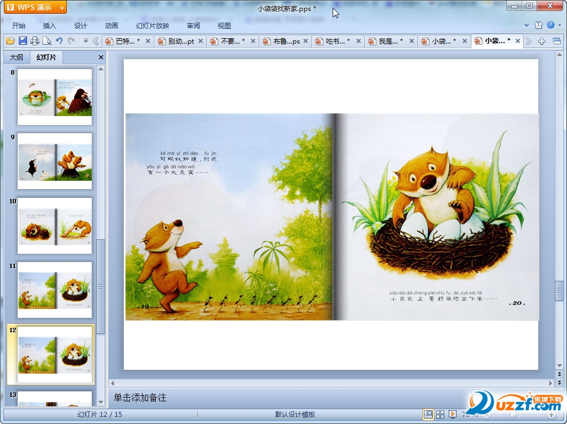Close the active 小袋... document tab
Viewport: 567px width, 424px height.
[x=517, y=41]
